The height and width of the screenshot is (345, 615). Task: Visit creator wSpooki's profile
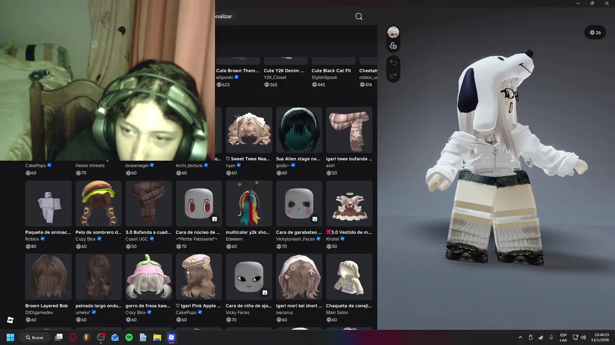coord(224,77)
